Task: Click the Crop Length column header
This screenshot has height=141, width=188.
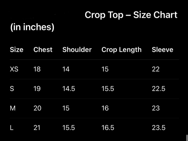Action: click(x=121, y=50)
